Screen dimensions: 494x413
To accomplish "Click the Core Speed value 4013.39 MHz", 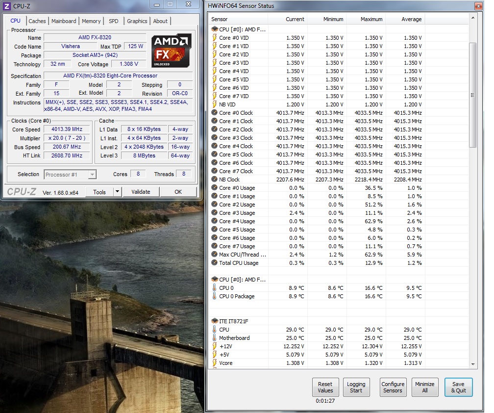I will [67, 129].
